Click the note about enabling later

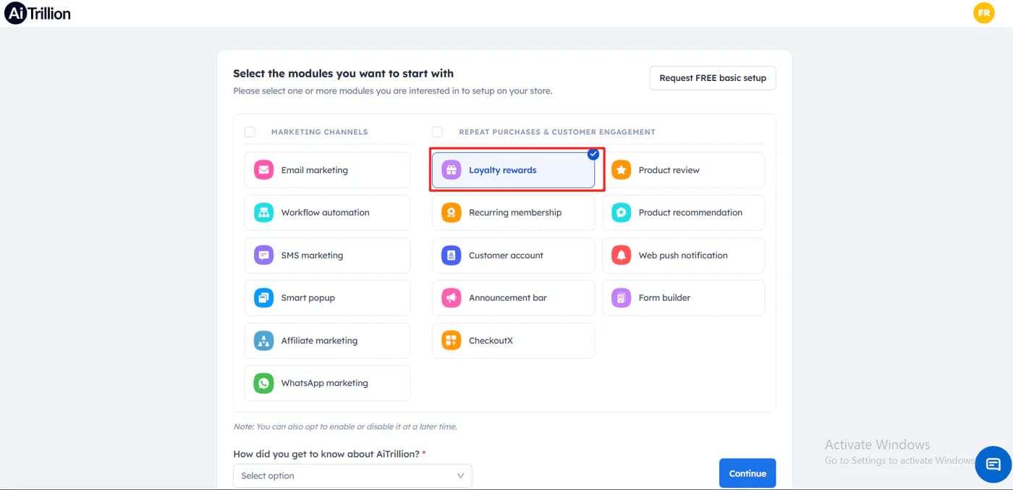tap(345, 426)
